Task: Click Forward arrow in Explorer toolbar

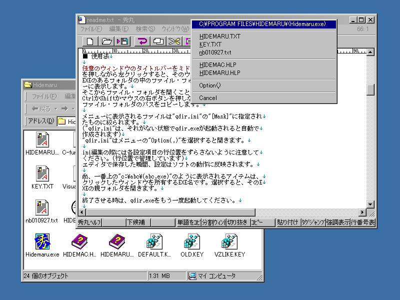Action: (x=65, y=109)
